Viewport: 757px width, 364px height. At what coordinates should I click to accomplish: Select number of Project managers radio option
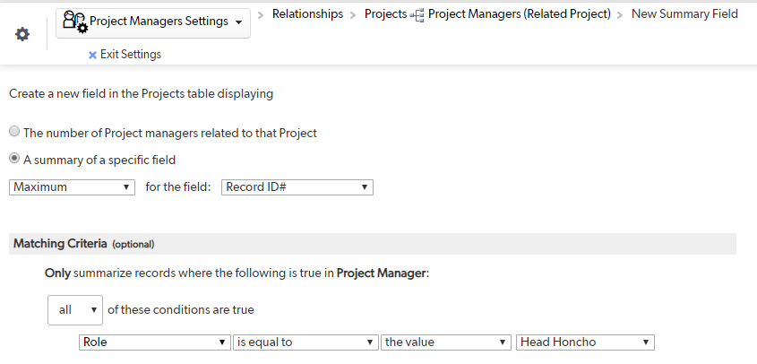14,131
